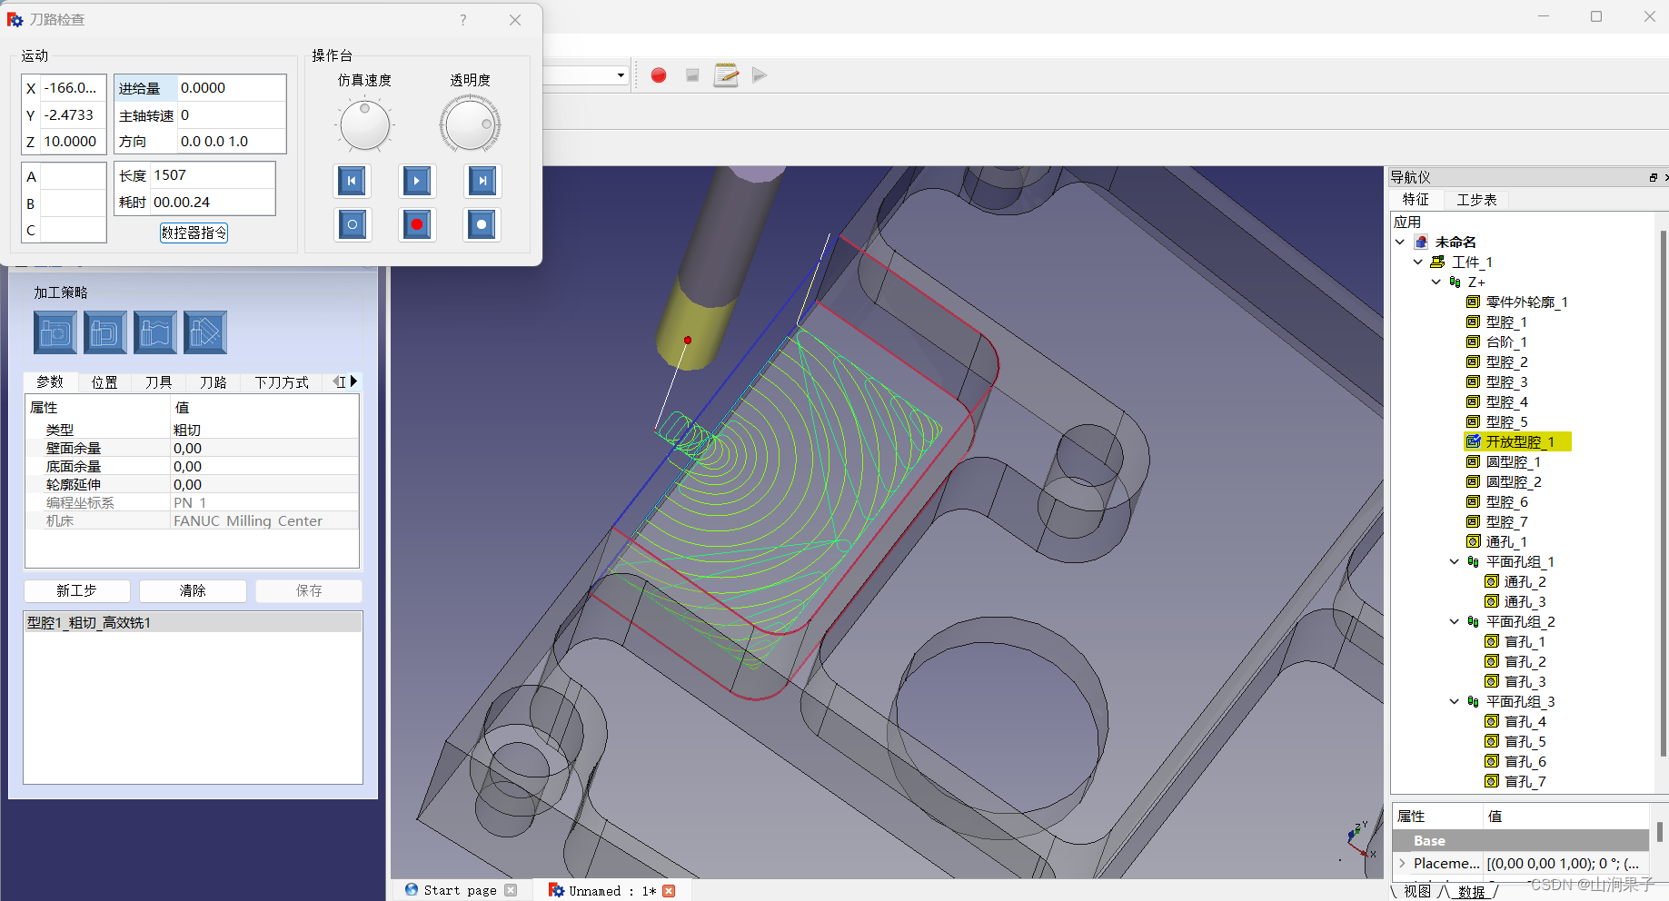Screen dimensions: 1669x901
Task: Select 型腔_1 in feature tree
Action: pos(1506,322)
